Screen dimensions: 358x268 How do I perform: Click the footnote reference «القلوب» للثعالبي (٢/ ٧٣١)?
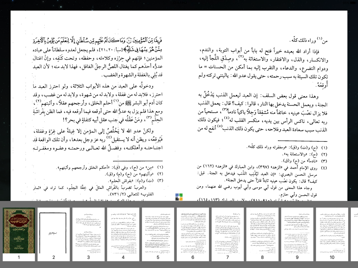(131, 194)
